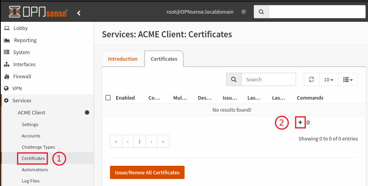368x186 pixels.
Task: Focus the top header search field
Action: (x=317, y=12)
